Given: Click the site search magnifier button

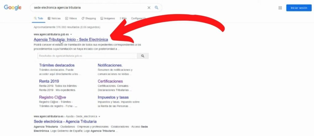Looking at the screenshot, I should click(143, 56).
